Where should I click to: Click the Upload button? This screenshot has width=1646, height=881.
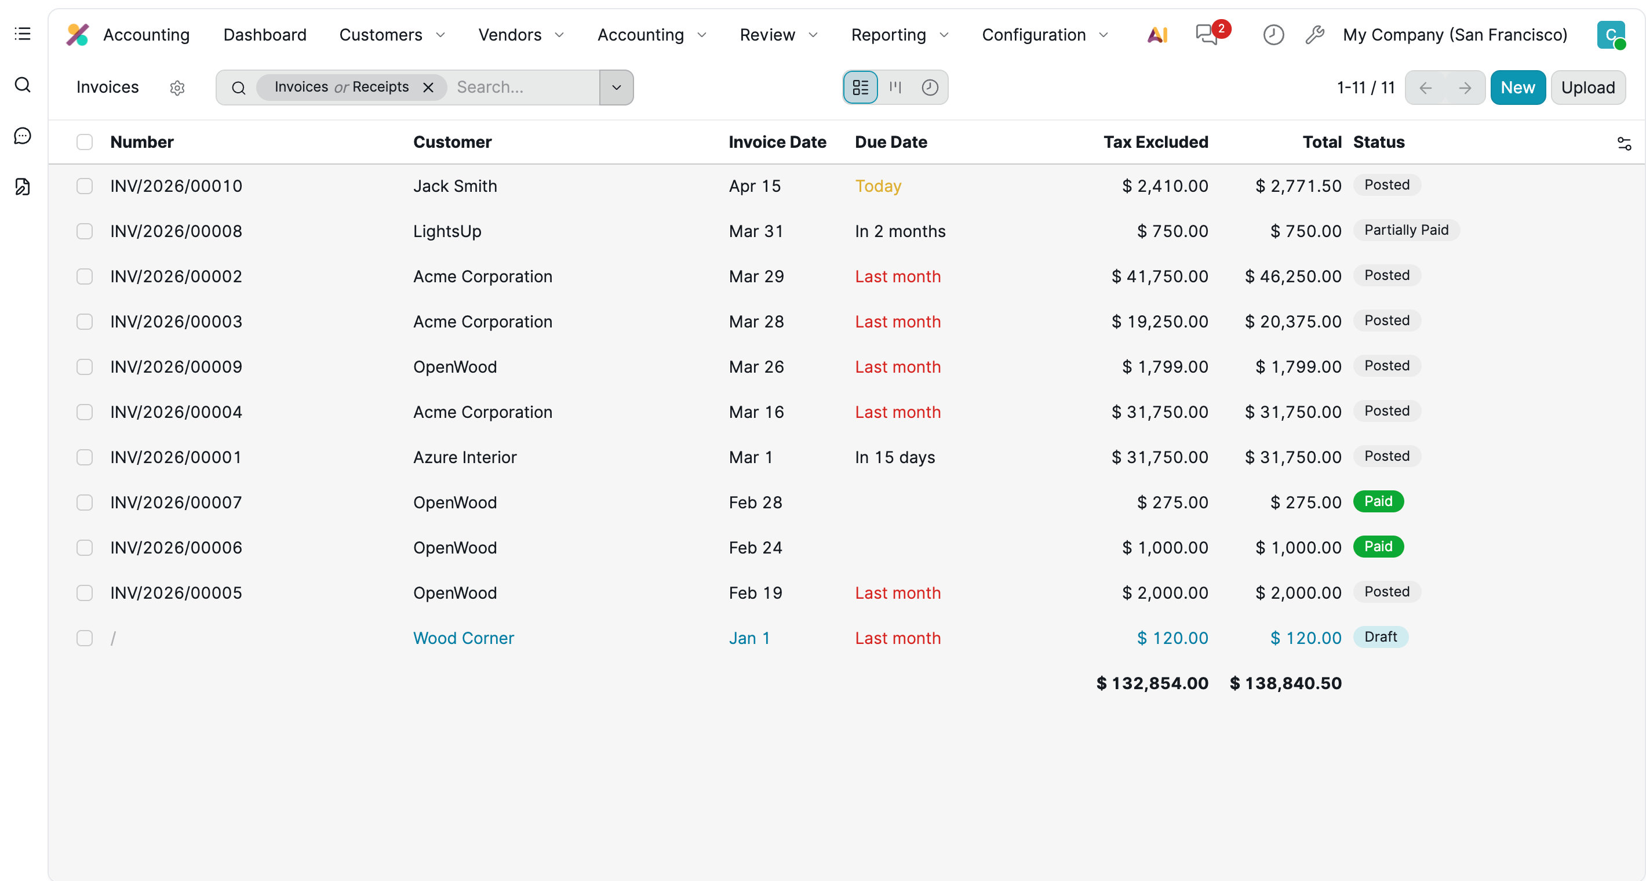click(1587, 87)
